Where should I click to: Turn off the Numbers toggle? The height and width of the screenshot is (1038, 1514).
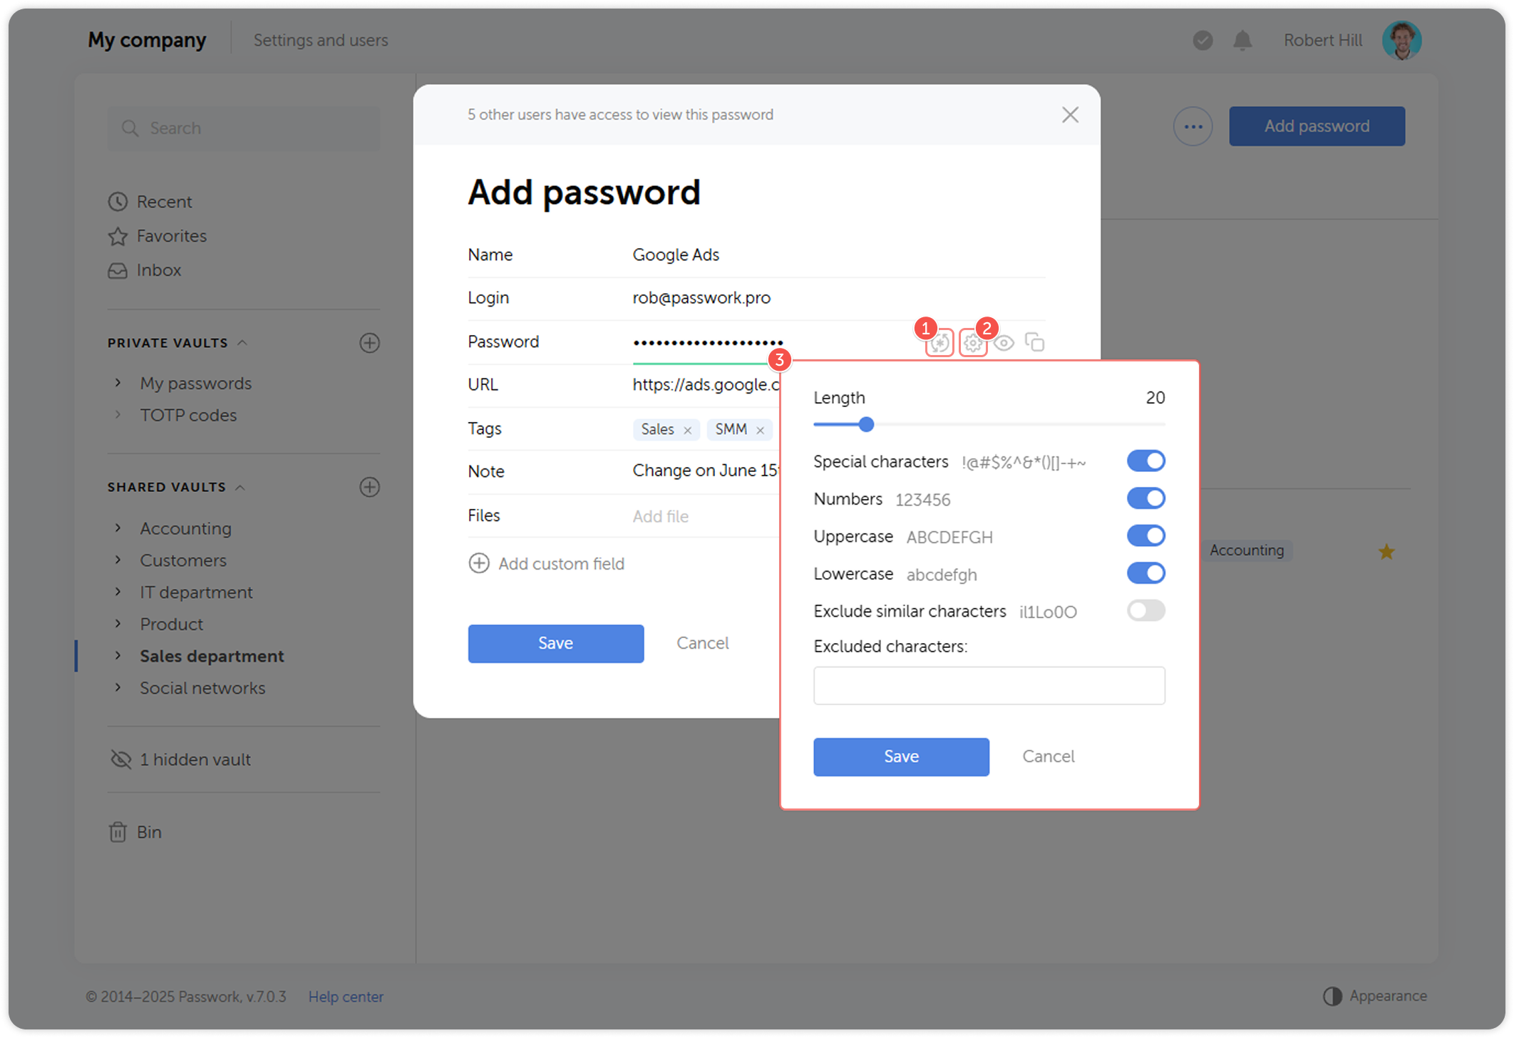[x=1145, y=498]
